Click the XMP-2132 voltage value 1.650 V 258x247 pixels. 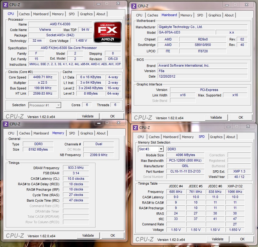(235, 230)
